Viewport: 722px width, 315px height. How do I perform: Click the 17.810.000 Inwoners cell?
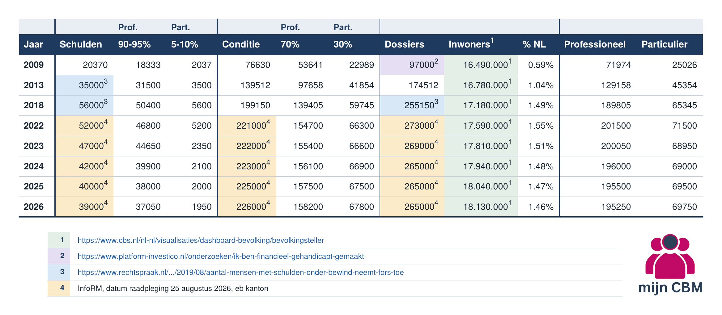(x=481, y=146)
